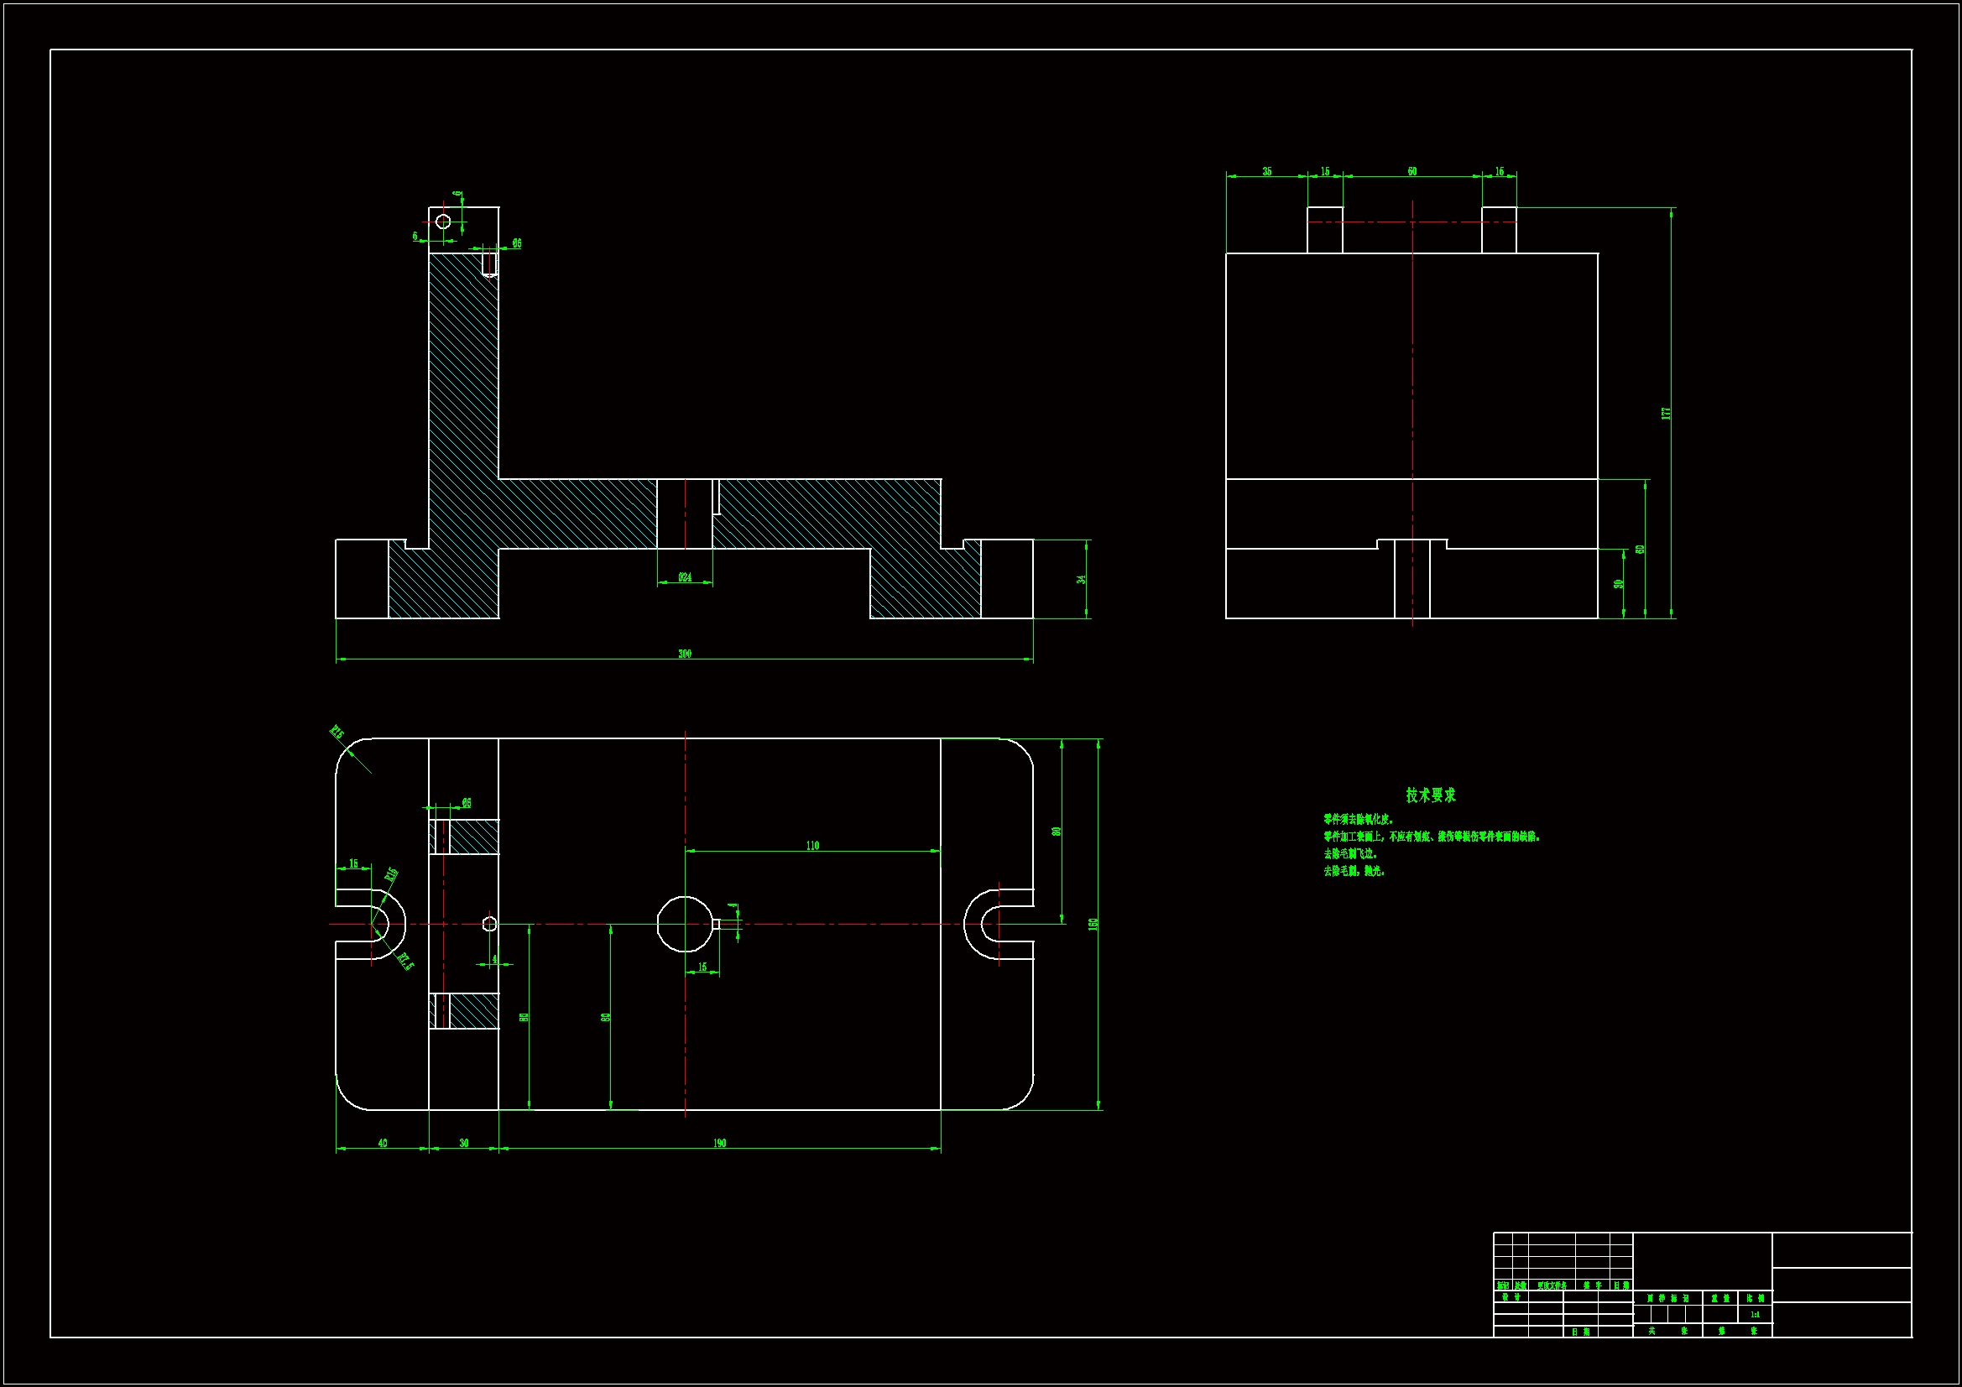
Task: Select the 190 dimension label
Action: click(719, 1143)
